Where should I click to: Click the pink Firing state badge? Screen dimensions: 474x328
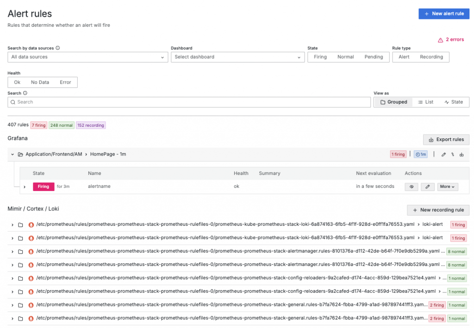pyautogui.click(x=44, y=186)
